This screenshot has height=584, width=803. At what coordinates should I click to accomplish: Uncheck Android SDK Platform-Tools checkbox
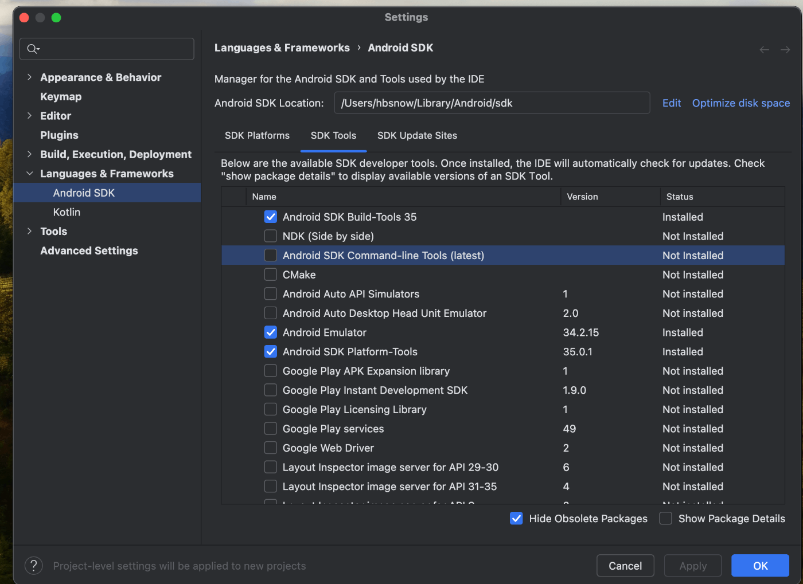271,351
